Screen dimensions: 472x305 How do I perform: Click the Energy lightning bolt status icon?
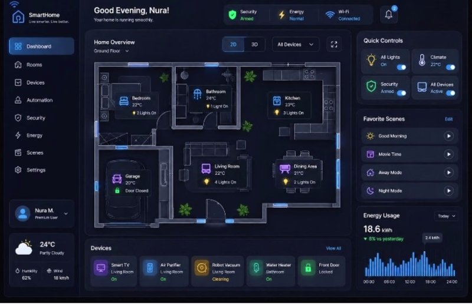click(x=282, y=15)
